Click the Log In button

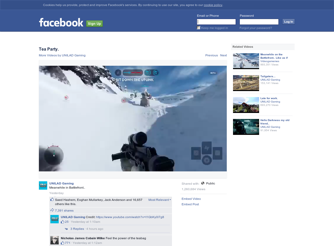point(289,22)
